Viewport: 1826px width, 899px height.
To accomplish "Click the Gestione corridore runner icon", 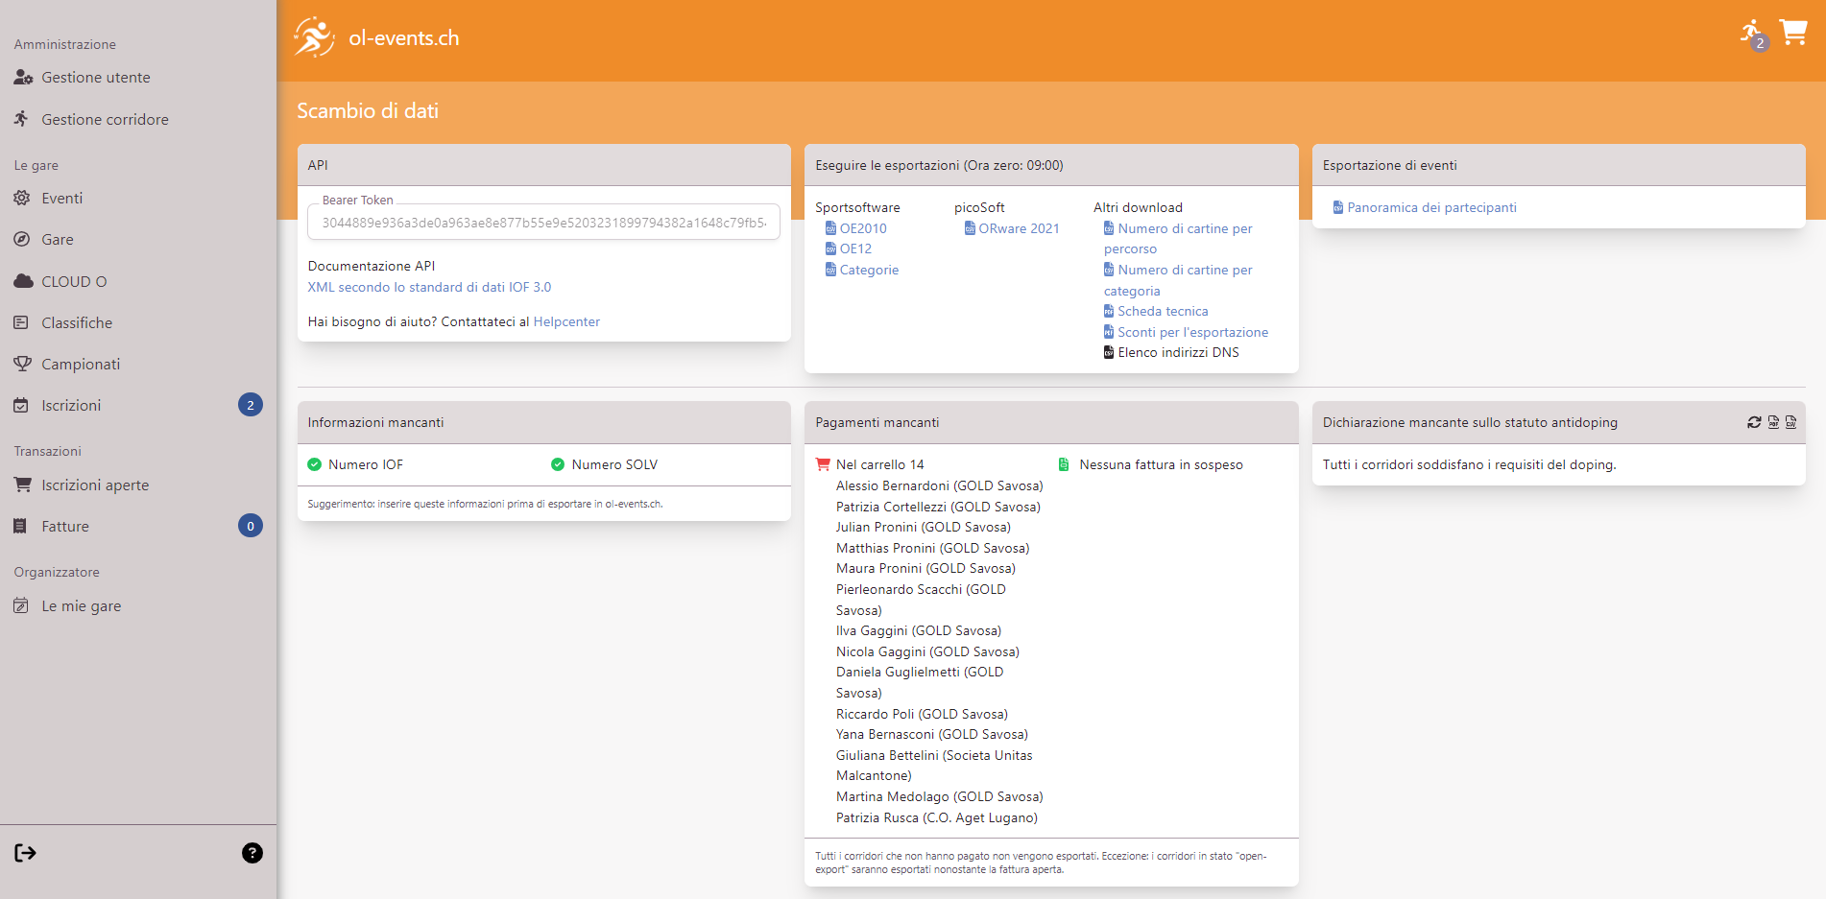I will click(21, 119).
